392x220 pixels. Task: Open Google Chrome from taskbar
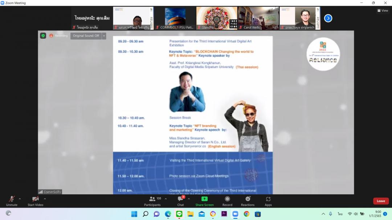[x=246, y=214]
